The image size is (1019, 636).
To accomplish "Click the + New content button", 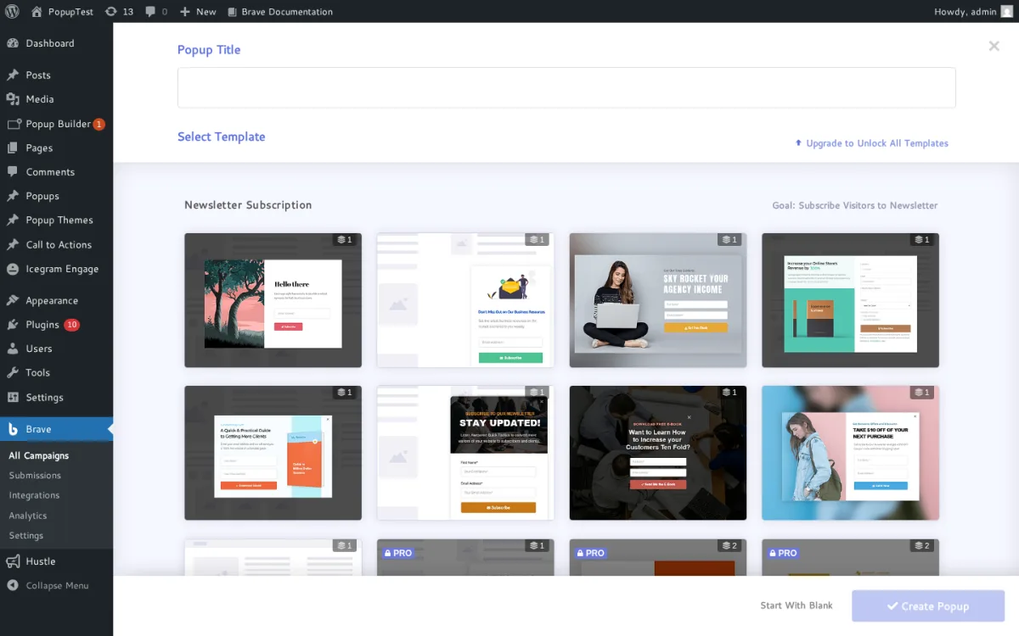I will 198,11.
